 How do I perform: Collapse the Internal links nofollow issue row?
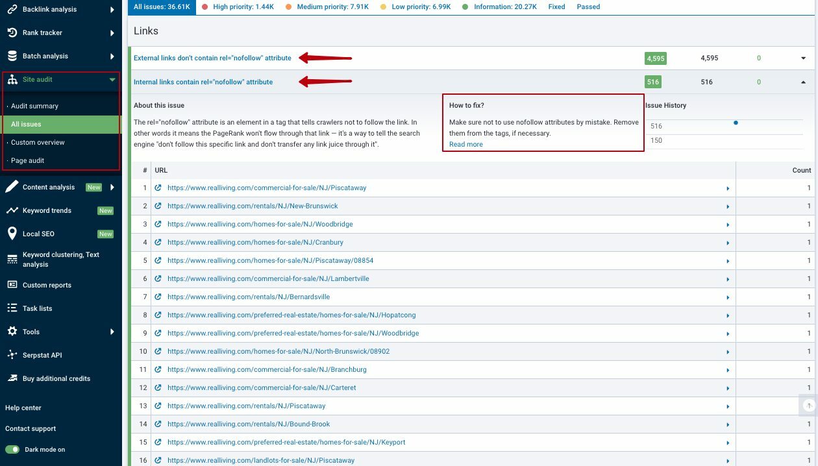click(x=803, y=82)
